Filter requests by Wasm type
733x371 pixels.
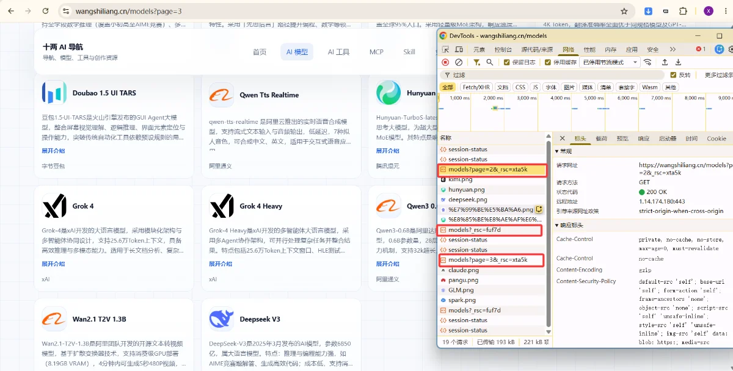(650, 87)
